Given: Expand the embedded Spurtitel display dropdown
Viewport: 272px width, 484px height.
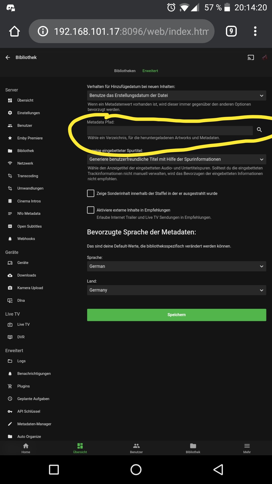Looking at the screenshot, I should (177, 159).
